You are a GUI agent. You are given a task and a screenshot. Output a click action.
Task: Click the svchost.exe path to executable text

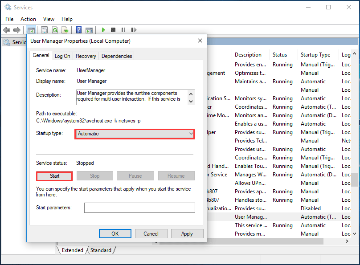pyautogui.click(x=88, y=121)
